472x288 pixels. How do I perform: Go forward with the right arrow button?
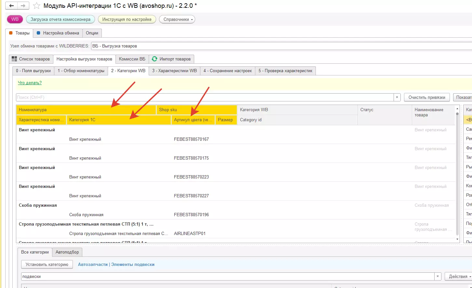[23, 6]
